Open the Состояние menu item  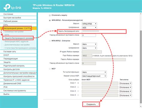pyautogui.click(x=18, y=14)
